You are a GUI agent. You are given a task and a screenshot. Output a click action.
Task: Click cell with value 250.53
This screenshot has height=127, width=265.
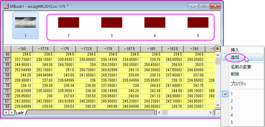coord(173,65)
